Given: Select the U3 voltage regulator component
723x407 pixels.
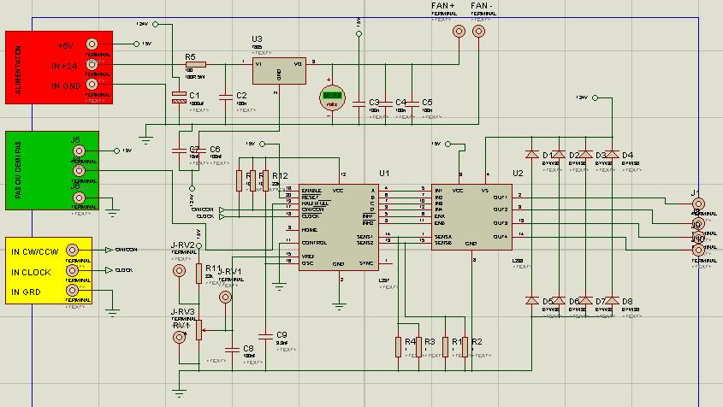Looking at the screenshot, I should pos(279,71).
